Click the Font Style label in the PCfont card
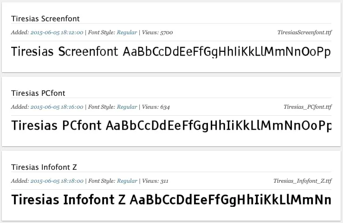Viewport: 343px width, 223px height. coord(101,107)
